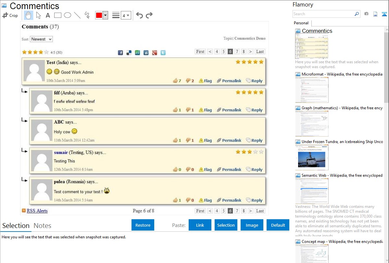Open the line width 4 dropdown
The width and height of the screenshot is (389, 263).
(x=126, y=15)
